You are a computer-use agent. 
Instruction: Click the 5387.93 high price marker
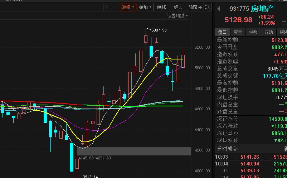tap(159, 30)
